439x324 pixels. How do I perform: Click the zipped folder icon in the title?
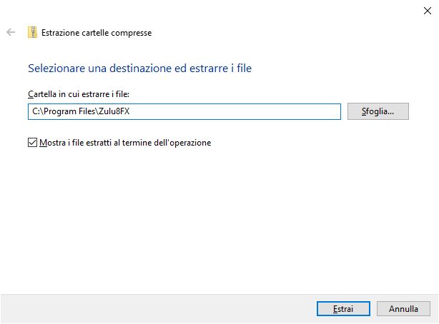[x=32, y=32]
